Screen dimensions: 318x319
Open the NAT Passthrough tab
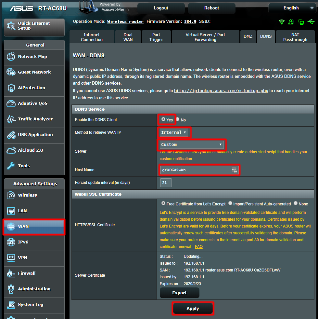pos(295,37)
